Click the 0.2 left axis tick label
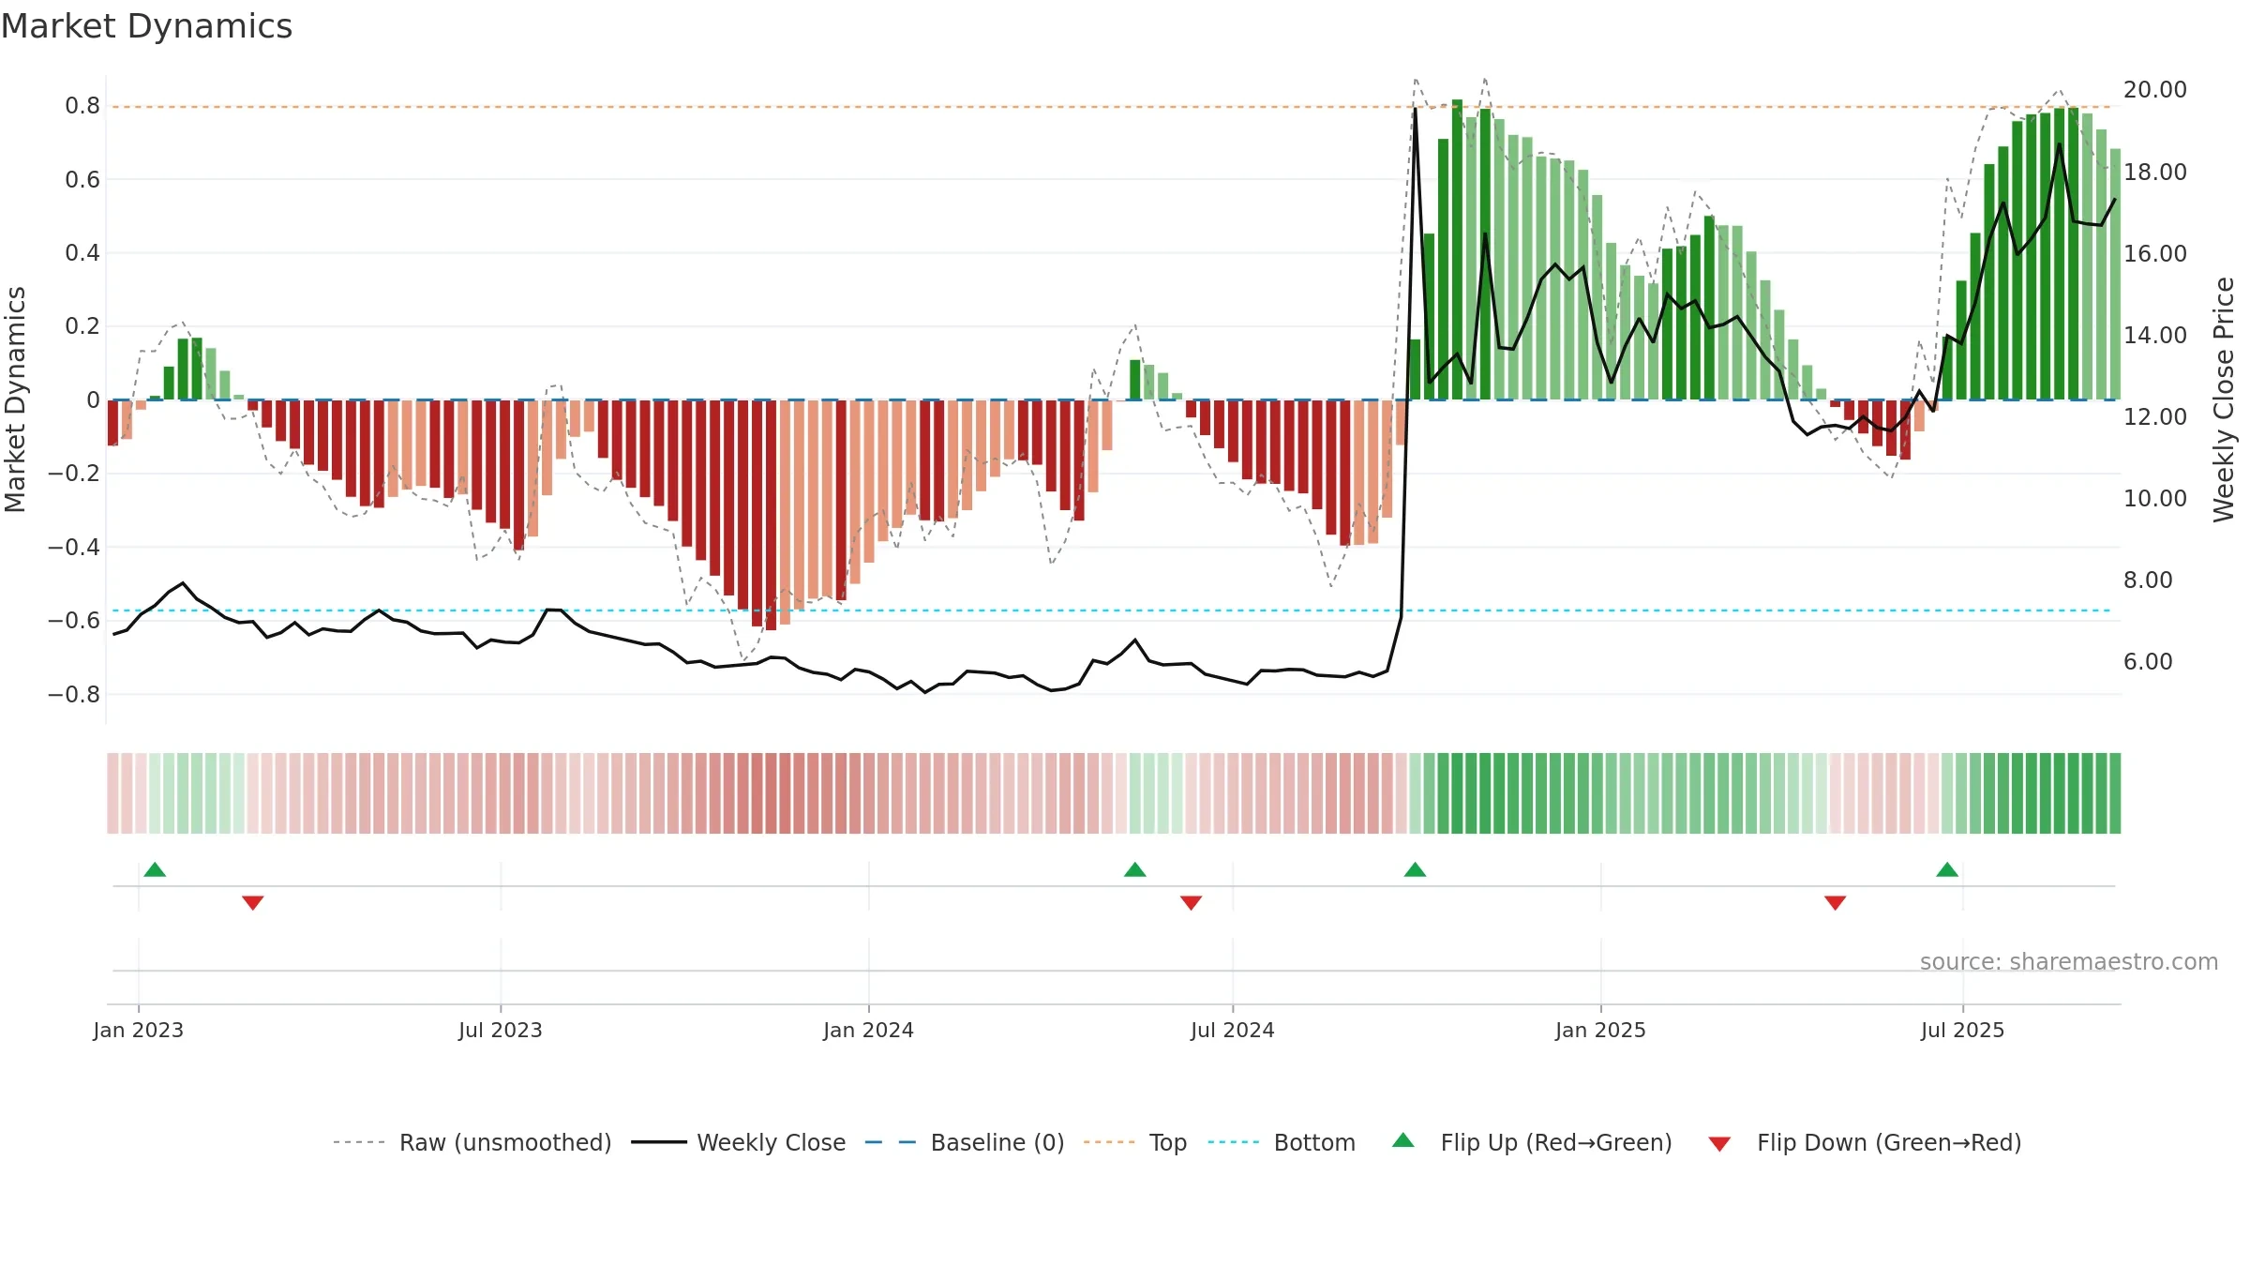The width and height of the screenshot is (2250, 1266). 82,326
